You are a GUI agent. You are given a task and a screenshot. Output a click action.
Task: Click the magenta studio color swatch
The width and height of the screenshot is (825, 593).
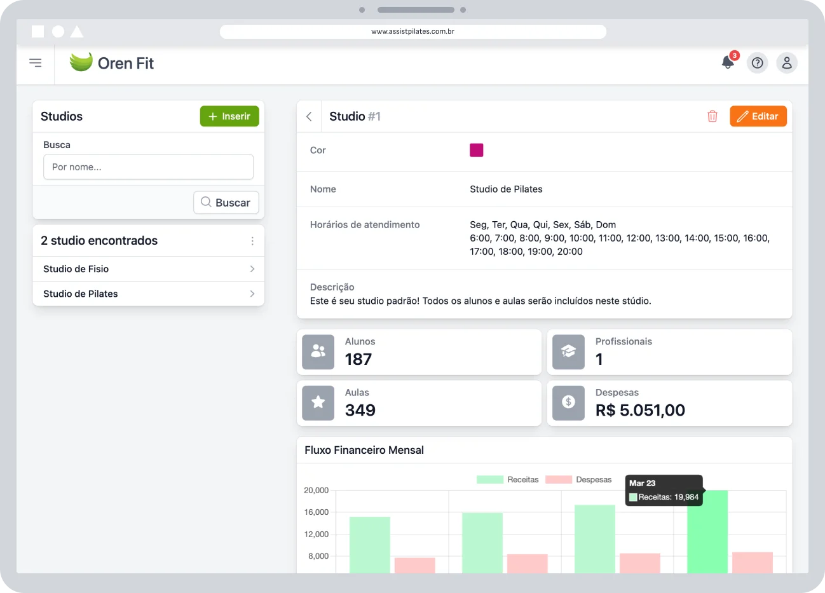point(477,150)
